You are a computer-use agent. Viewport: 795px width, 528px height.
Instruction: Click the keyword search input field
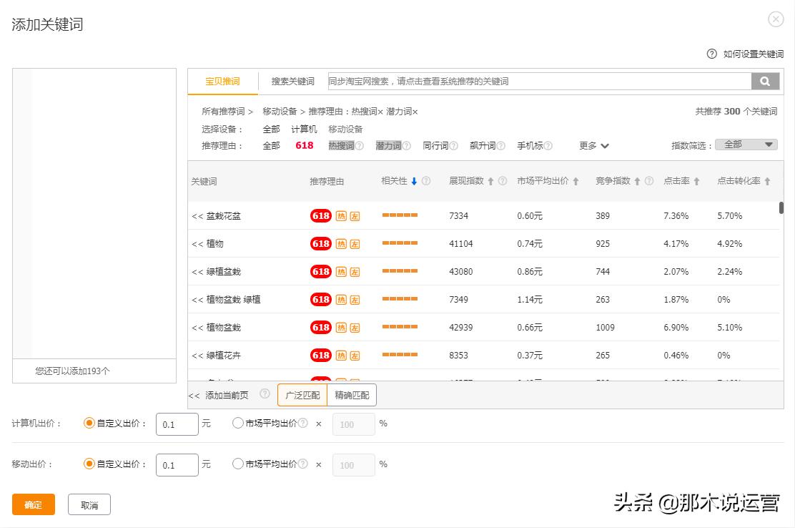(540, 81)
